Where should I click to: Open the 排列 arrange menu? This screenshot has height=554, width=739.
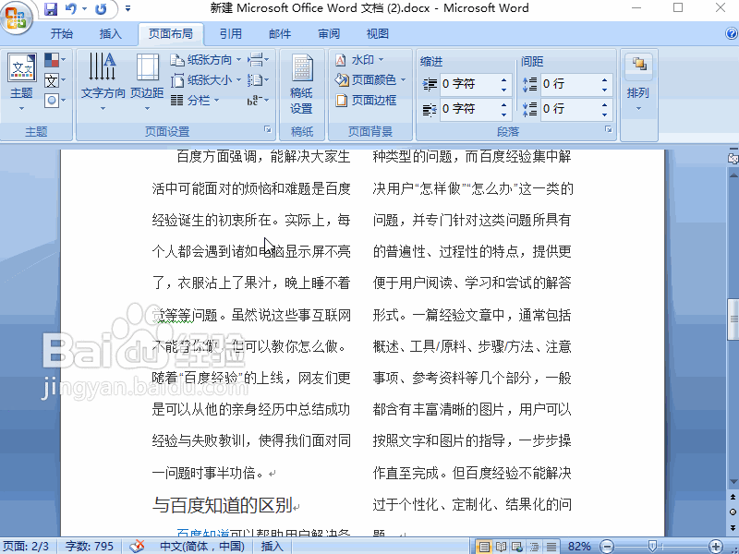pyautogui.click(x=638, y=83)
